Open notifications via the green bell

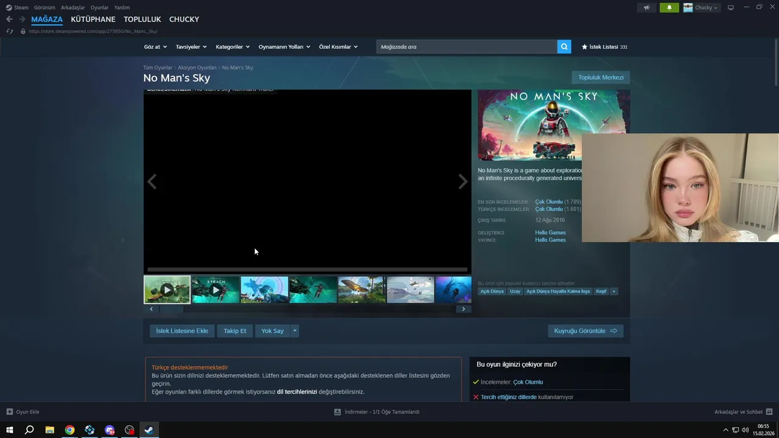pyautogui.click(x=669, y=7)
